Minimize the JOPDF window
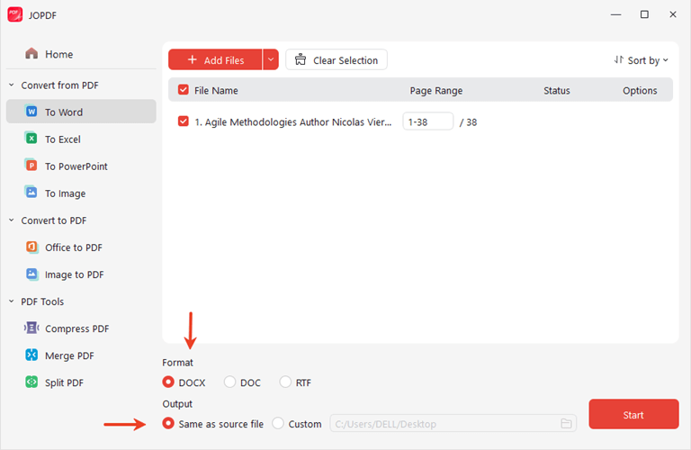691x450 pixels. point(615,14)
